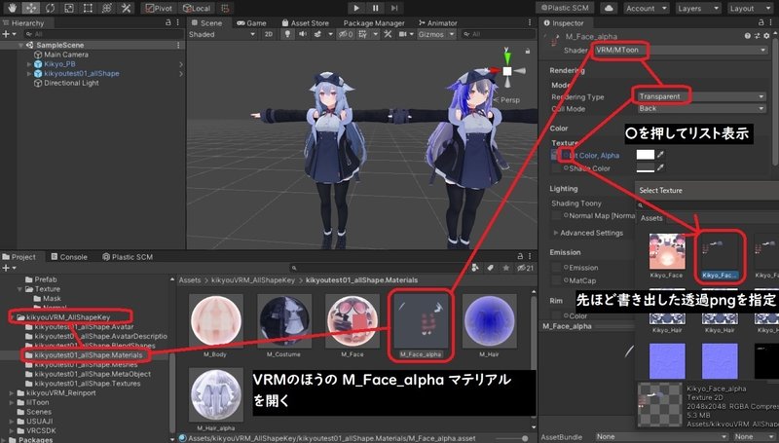Click the material help question mark icon
The width and height of the screenshot is (779, 443).
(x=747, y=36)
